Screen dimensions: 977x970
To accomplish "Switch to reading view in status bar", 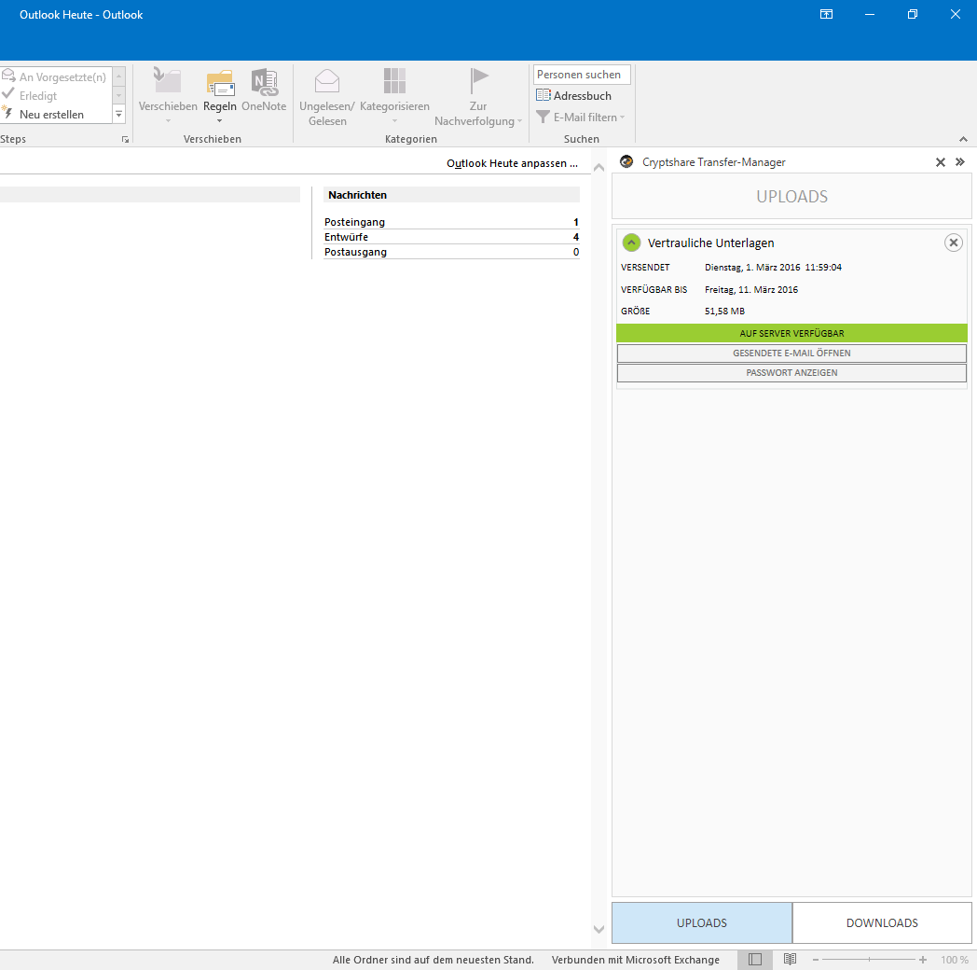I will [x=790, y=960].
